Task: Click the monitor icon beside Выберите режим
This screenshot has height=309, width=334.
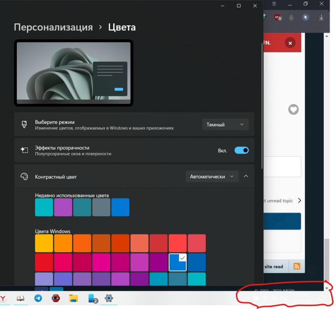Action: tap(24, 124)
